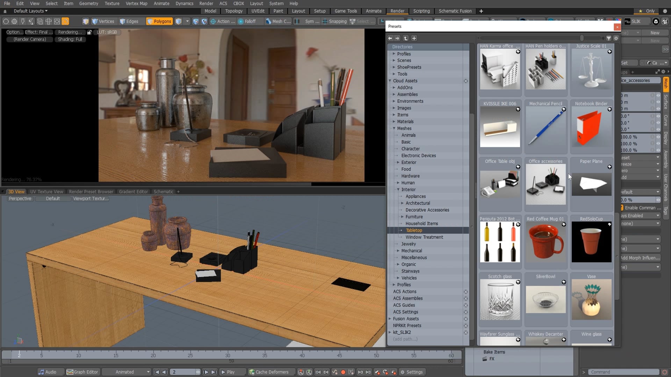Click the record button in the animation controls
This screenshot has width=671, height=377.
click(x=343, y=372)
